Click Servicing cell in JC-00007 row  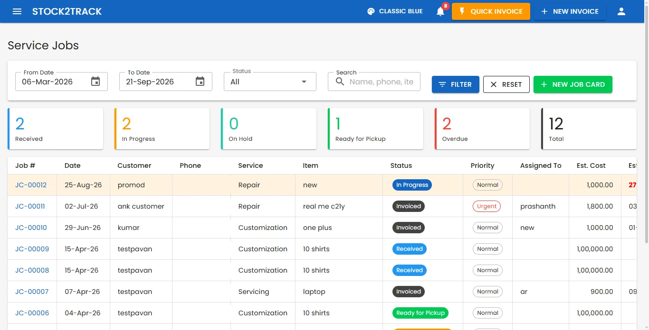(x=254, y=292)
